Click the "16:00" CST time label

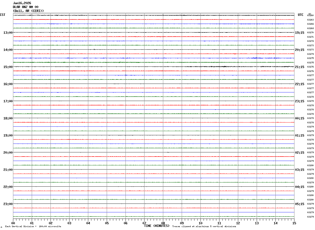(x=8, y=84)
